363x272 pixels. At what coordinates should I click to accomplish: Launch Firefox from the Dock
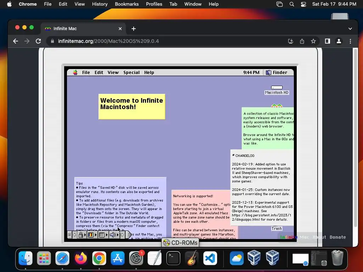point(81,258)
